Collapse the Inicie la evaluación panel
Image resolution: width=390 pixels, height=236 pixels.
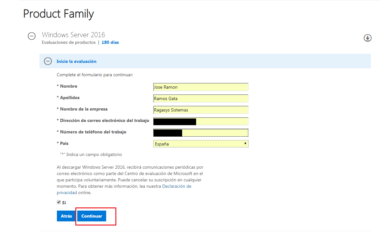pos(48,61)
